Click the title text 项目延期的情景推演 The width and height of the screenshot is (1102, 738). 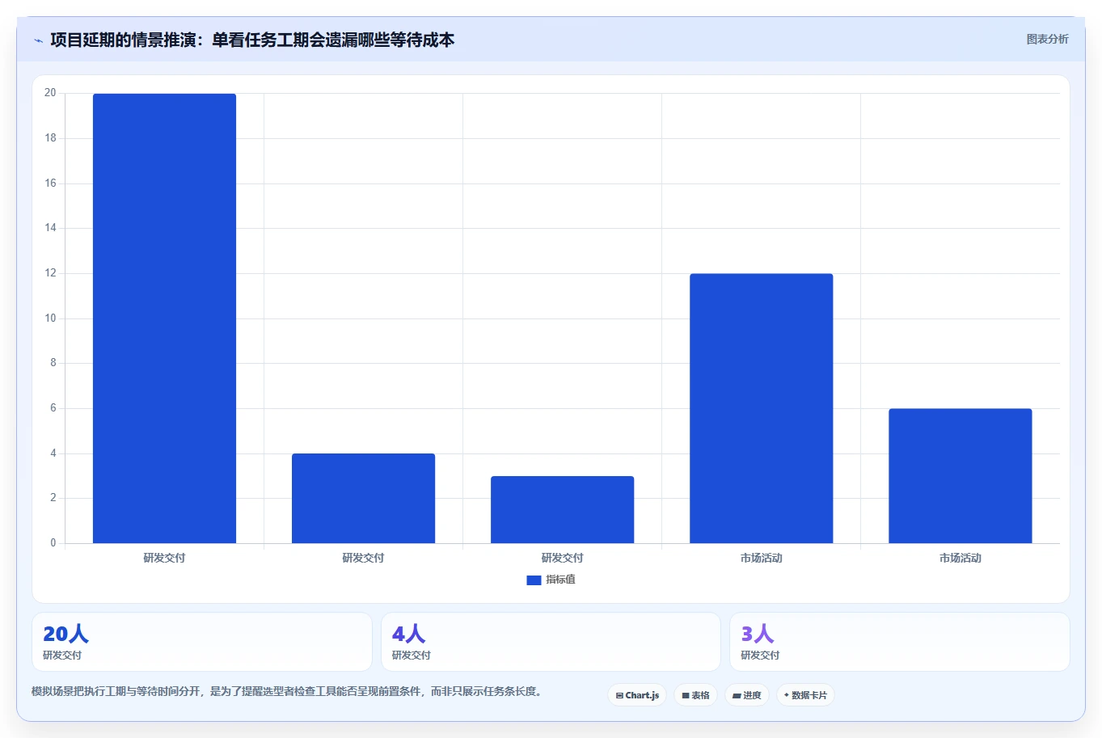(123, 40)
